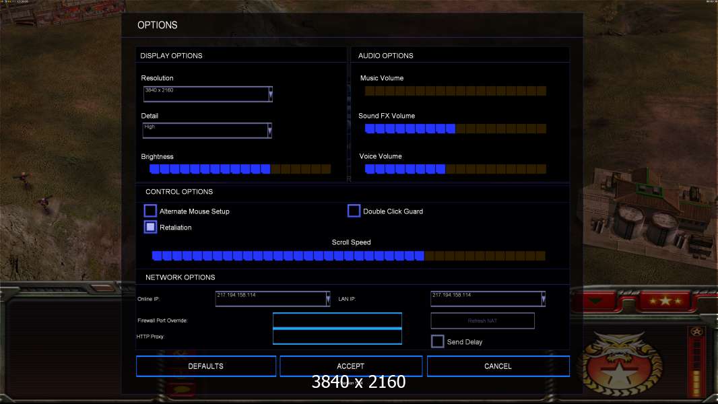The width and height of the screenshot is (718, 404).
Task: Confirm changes with the Accept button
Action: coord(351,366)
